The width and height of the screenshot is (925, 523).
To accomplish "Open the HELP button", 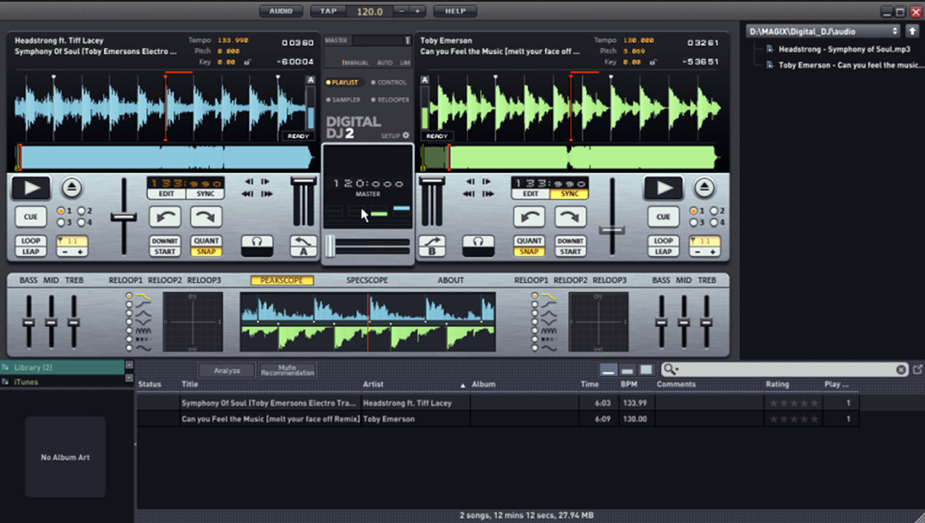I will [455, 11].
